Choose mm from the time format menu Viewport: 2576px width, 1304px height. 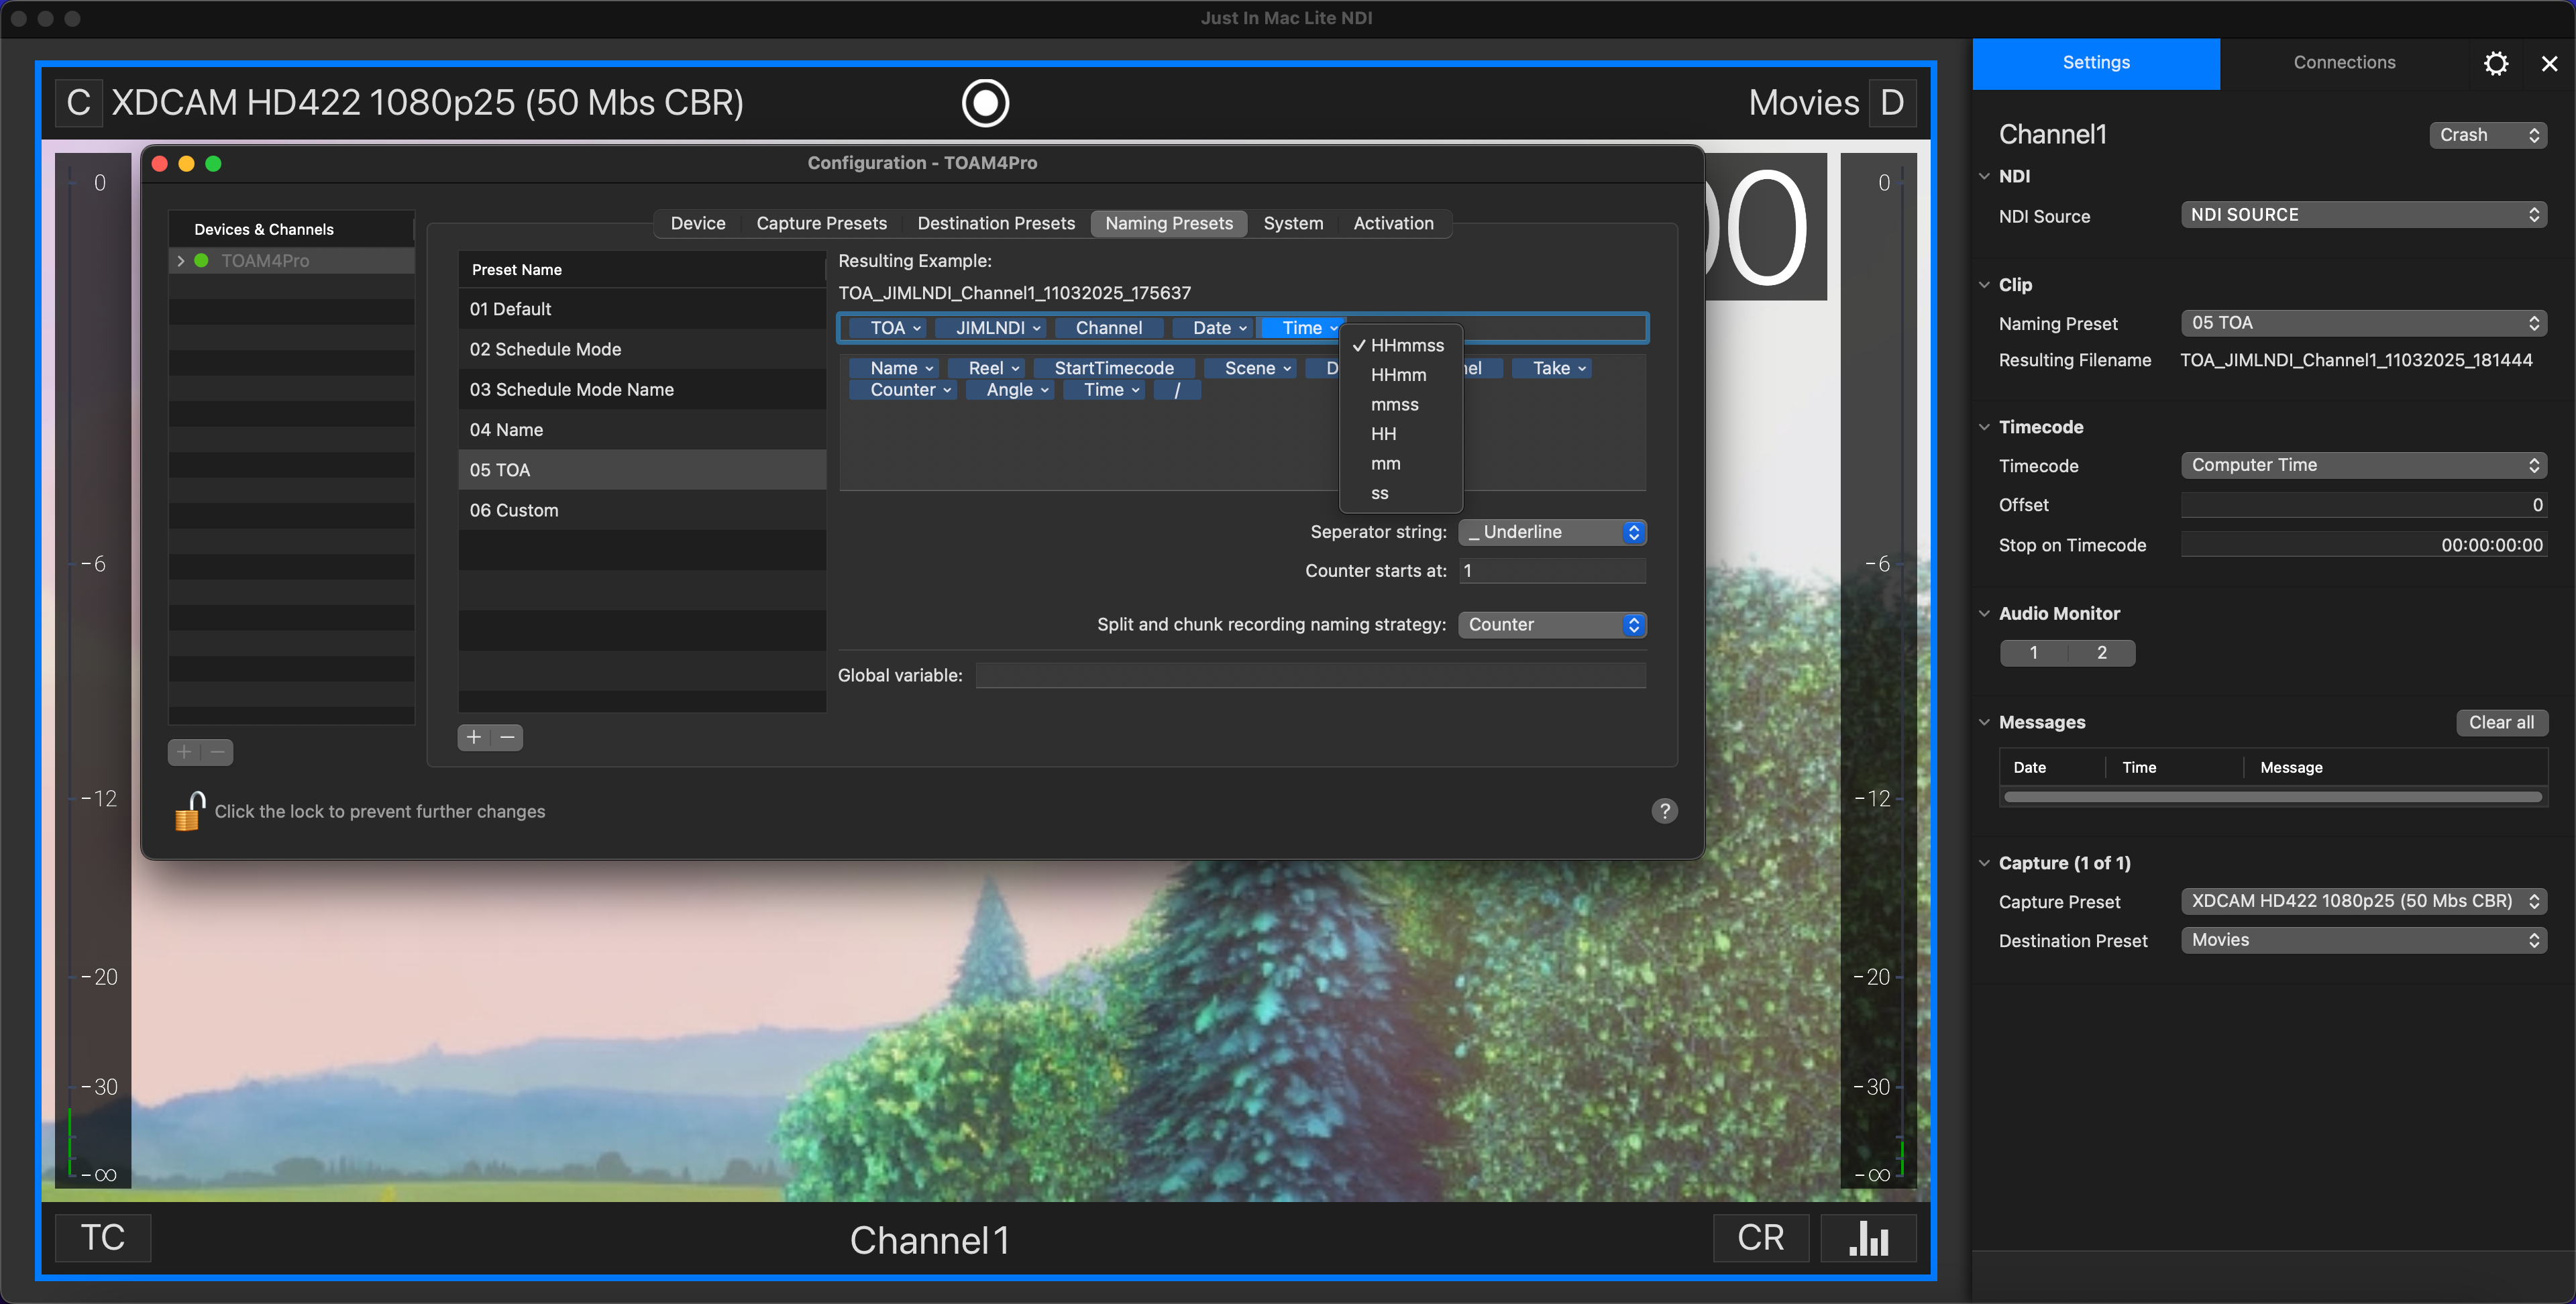(1401, 464)
